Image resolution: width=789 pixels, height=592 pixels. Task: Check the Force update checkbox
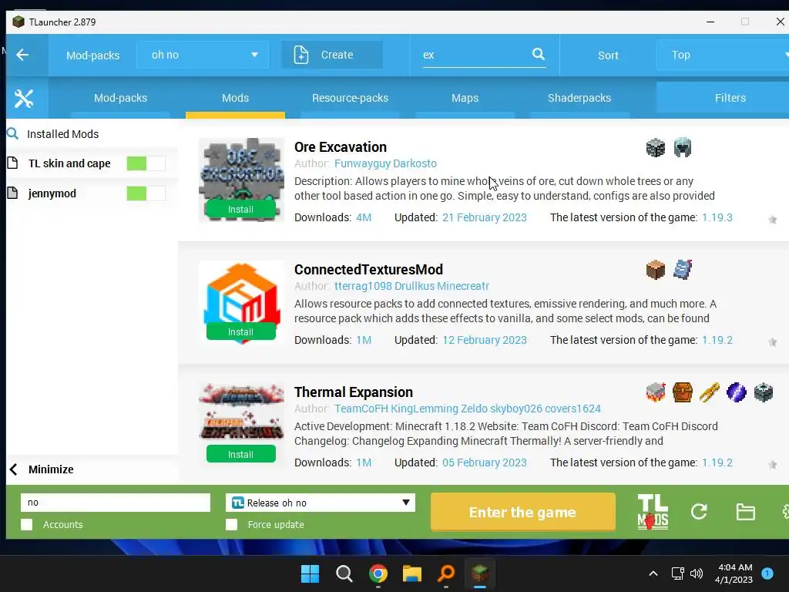(x=231, y=524)
